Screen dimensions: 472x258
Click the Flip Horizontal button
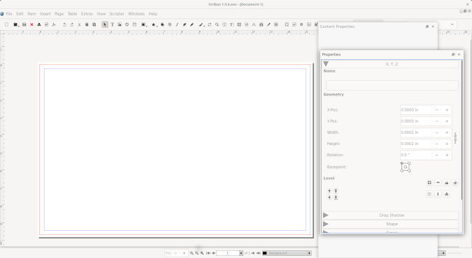(x=438, y=183)
